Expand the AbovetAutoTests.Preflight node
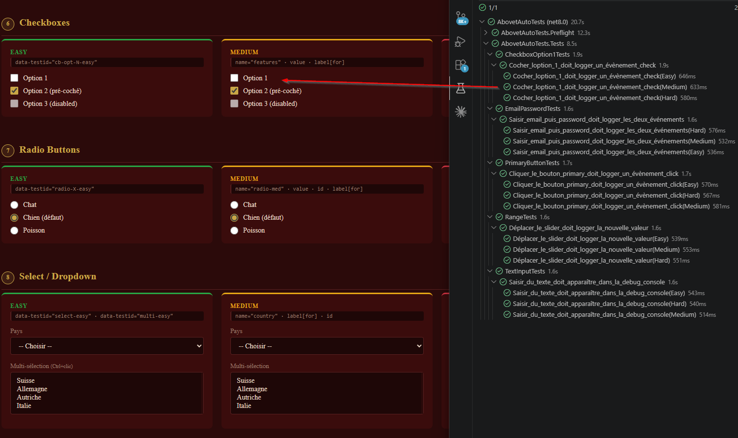Viewport: 738px width, 438px height. pyautogui.click(x=486, y=33)
